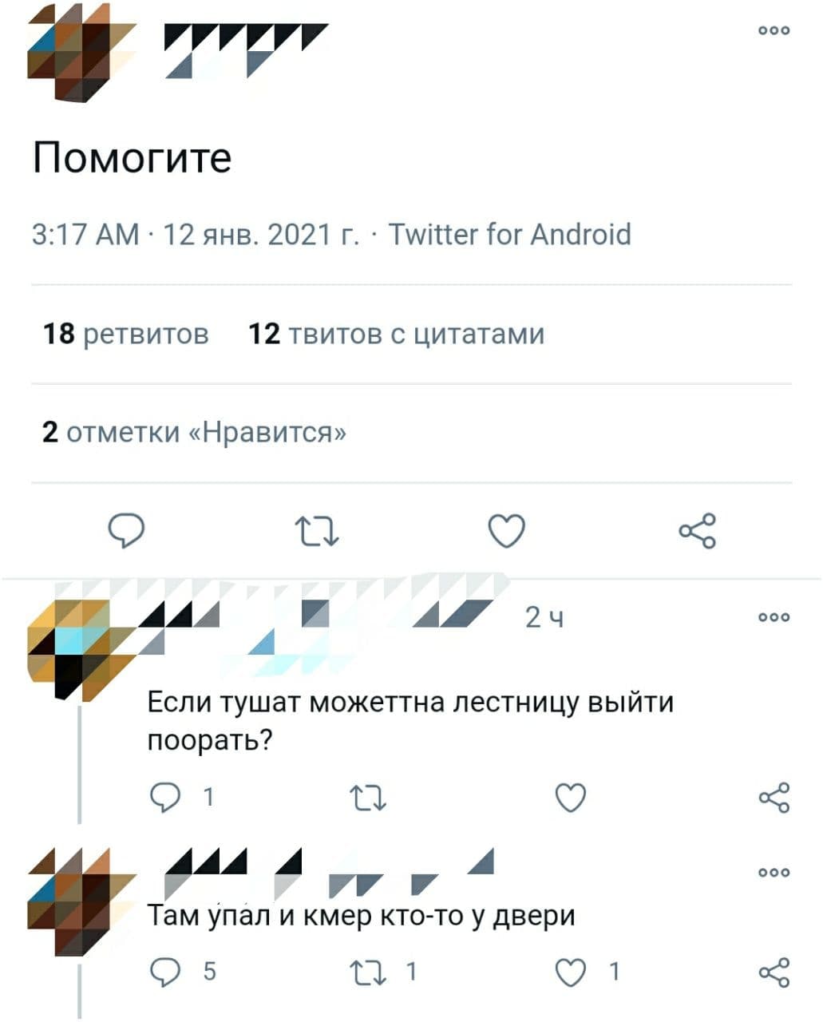This screenshot has height=1022, width=823.
Task: Open the options menu on the "2 ч" reply
Action: [774, 617]
